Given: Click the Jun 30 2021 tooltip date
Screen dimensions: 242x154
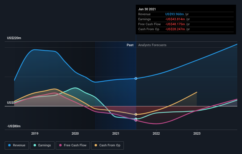Looking at the screenshot, I should [147, 9].
